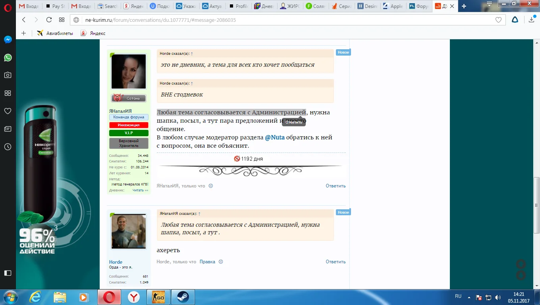This screenshot has height=305, width=540.
Task: Launch Internet Explorer from the taskbar
Action: coord(35,297)
